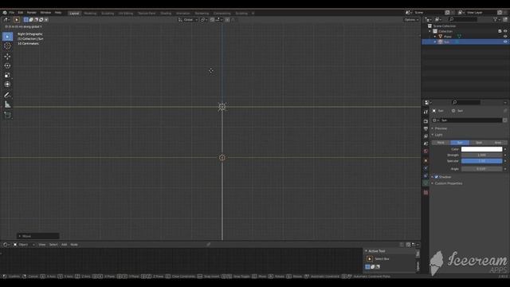Open the pivot point dropdown

point(204,20)
